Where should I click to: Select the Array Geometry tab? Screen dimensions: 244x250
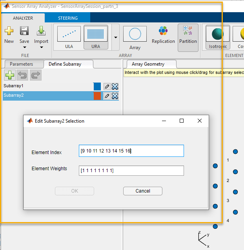(x=148, y=64)
